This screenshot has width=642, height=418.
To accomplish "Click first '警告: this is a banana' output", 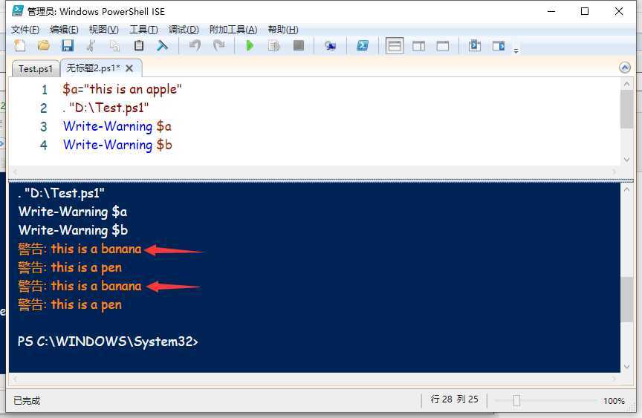I will (x=80, y=249).
